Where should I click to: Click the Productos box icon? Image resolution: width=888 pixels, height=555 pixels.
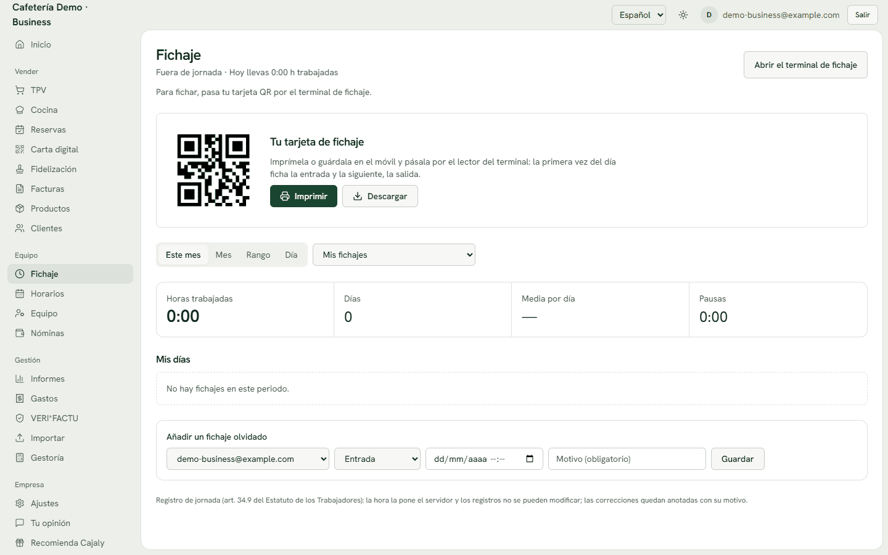[20, 208]
